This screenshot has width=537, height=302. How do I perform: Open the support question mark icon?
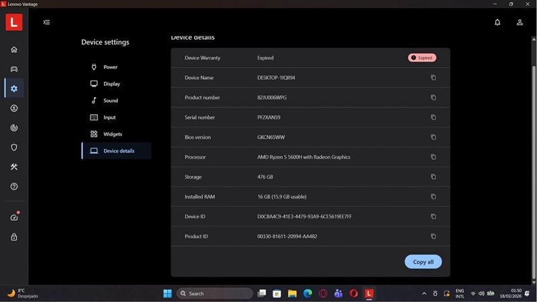[14, 187]
